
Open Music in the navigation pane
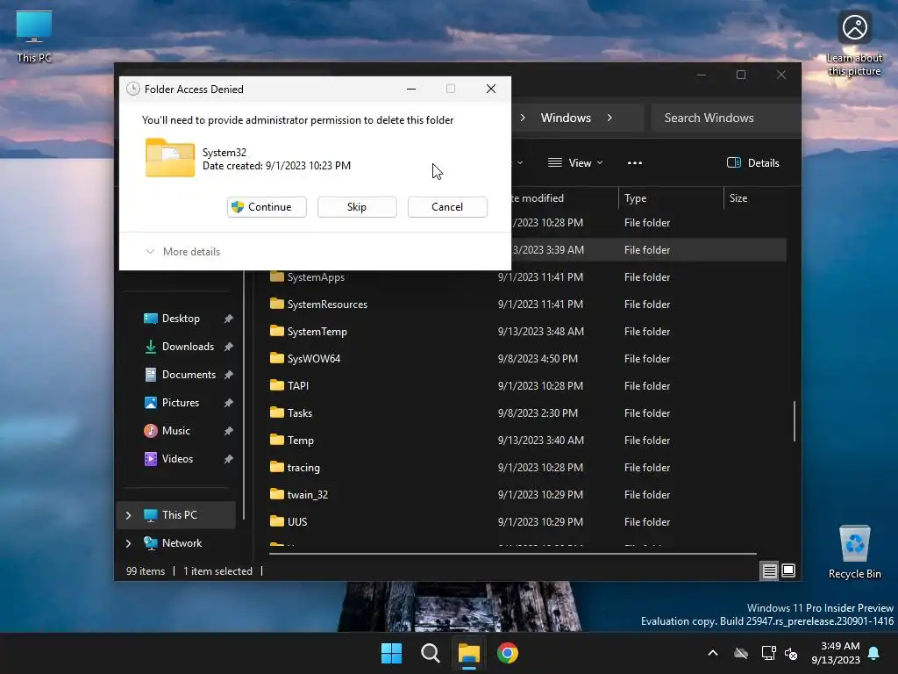pos(175,431)
